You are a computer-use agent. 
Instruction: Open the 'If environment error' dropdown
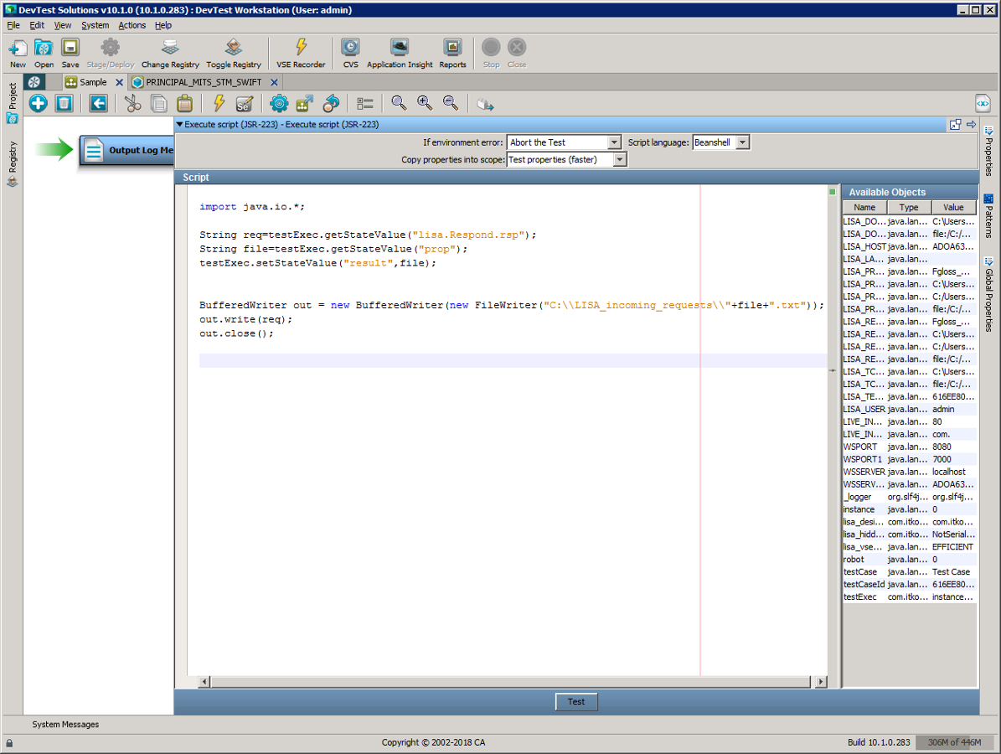click(564, 142)
